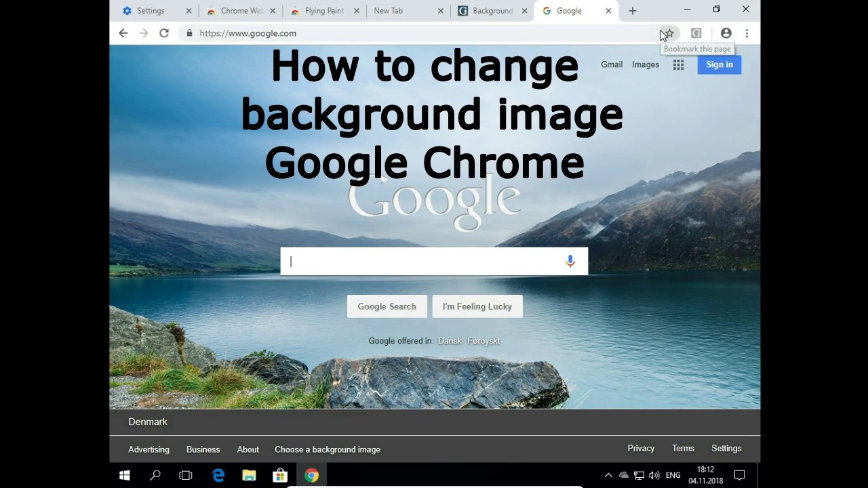The height and width of the screenshot is (488, 868).
Task: Open the Terms footer link
Action: point(683,448)
